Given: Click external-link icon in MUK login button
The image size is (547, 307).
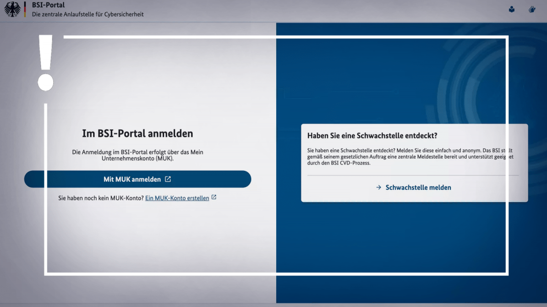Looking at the screenshot, I should coord(168,179).
